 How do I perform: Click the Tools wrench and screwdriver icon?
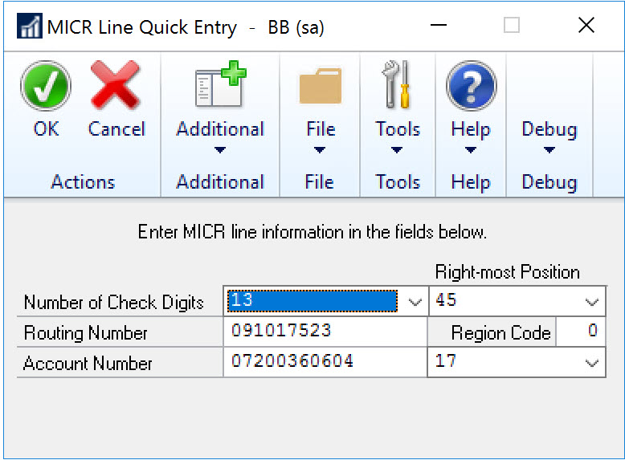[x=398, y=86]
